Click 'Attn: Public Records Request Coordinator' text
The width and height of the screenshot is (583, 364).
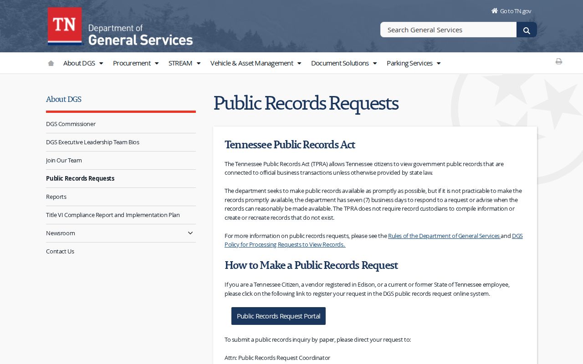277,358
